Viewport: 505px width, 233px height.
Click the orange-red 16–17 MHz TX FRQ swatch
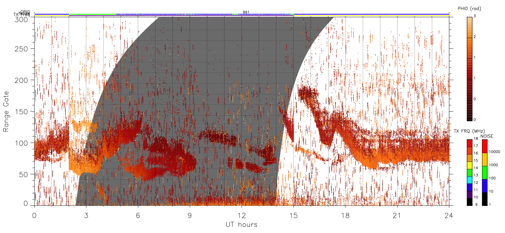pos(470,150)
